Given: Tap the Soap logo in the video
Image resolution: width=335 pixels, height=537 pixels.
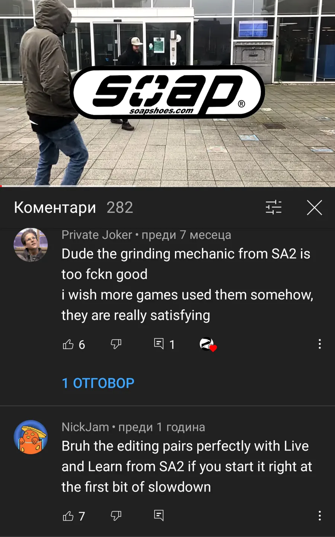Looking at the screenshot, I should coord(167,92).
